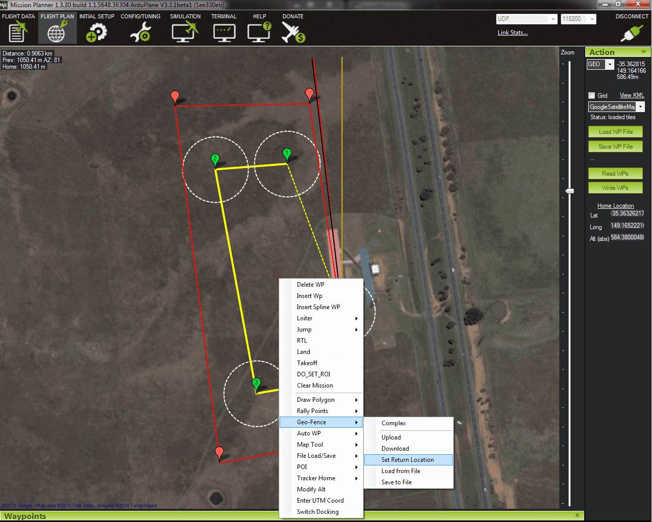Click green waypoint marker 2
This screenshot has height=522, width=652.
215,159
